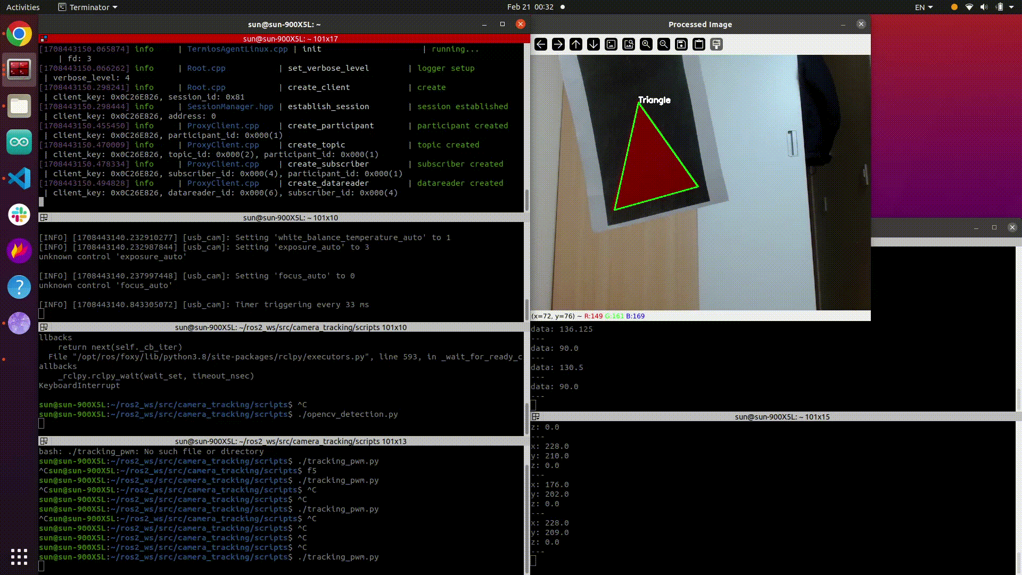Show all applications grid button

pos(19,557)
